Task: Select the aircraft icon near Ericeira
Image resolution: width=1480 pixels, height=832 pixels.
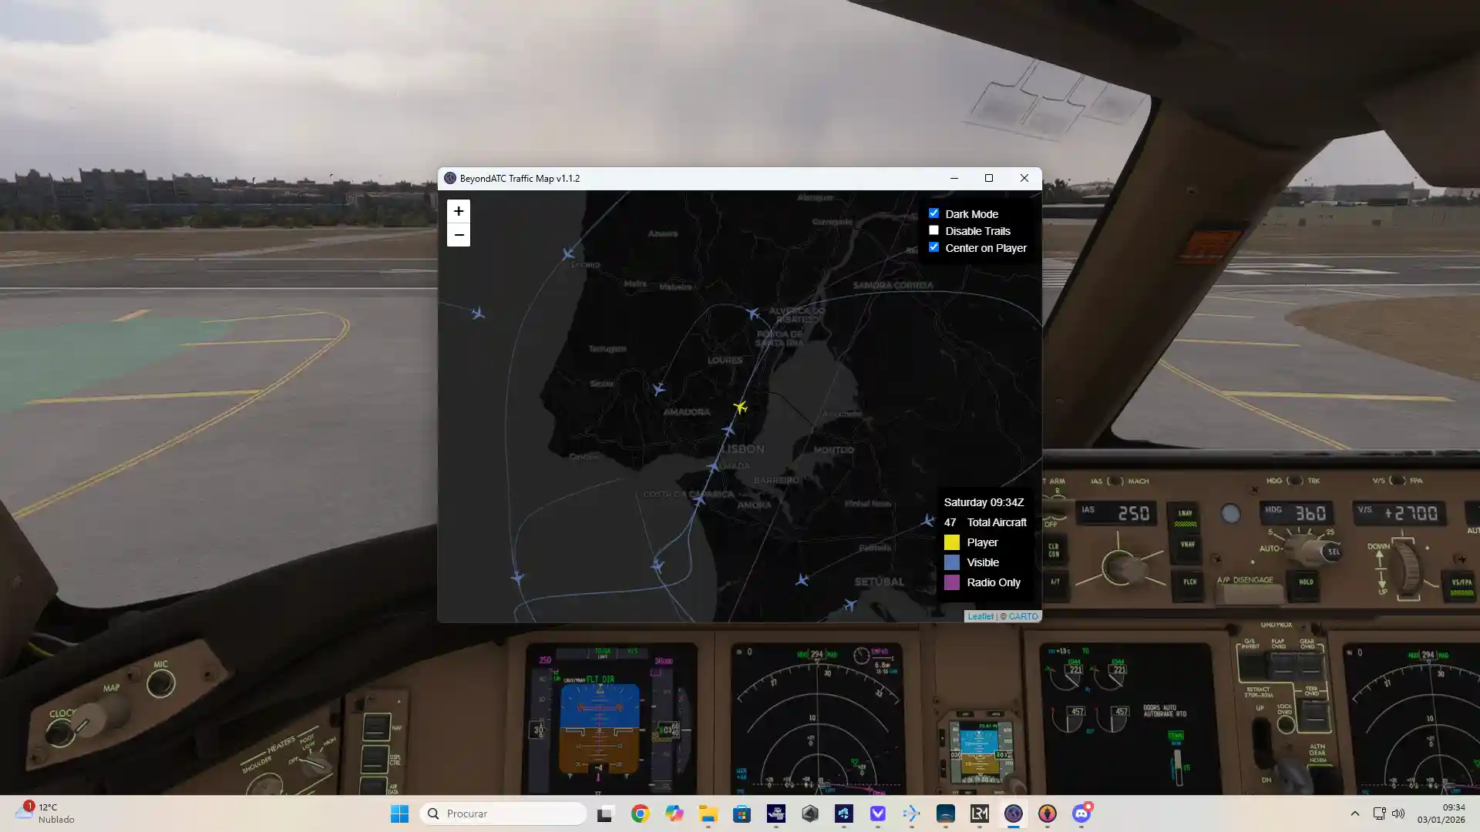Action: (x=568, y=253)
